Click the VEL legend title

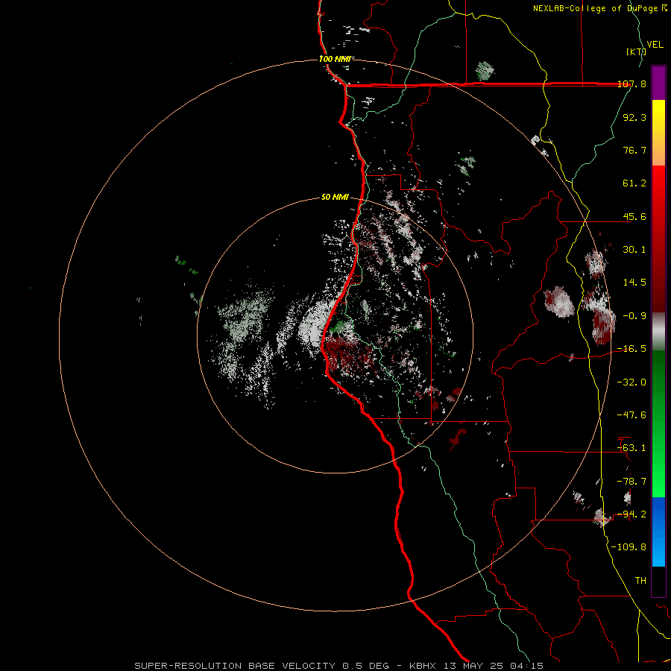point(655,45)
